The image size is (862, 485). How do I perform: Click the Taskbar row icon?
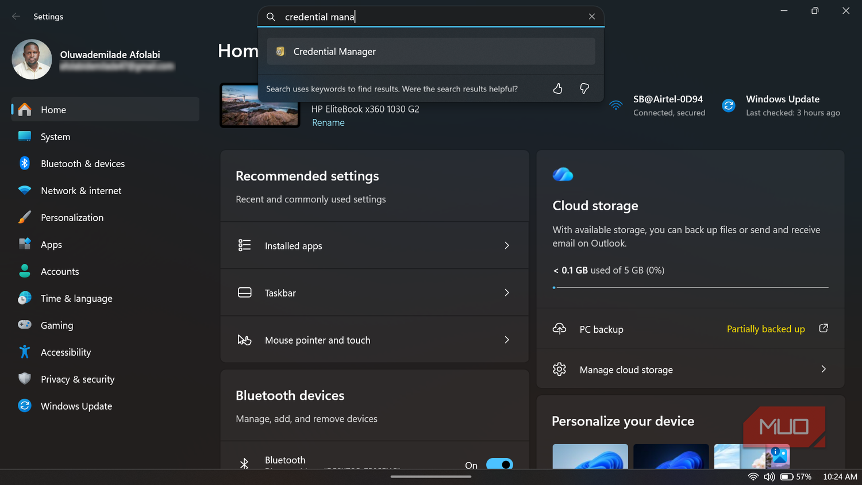pyautogui.click(x=245, y=292)
